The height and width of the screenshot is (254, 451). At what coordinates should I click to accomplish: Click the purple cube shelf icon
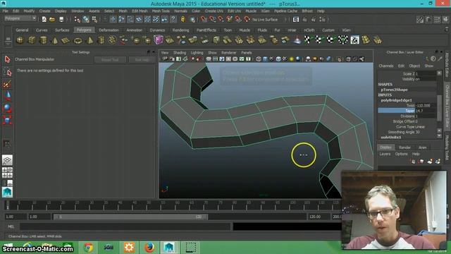158,40
